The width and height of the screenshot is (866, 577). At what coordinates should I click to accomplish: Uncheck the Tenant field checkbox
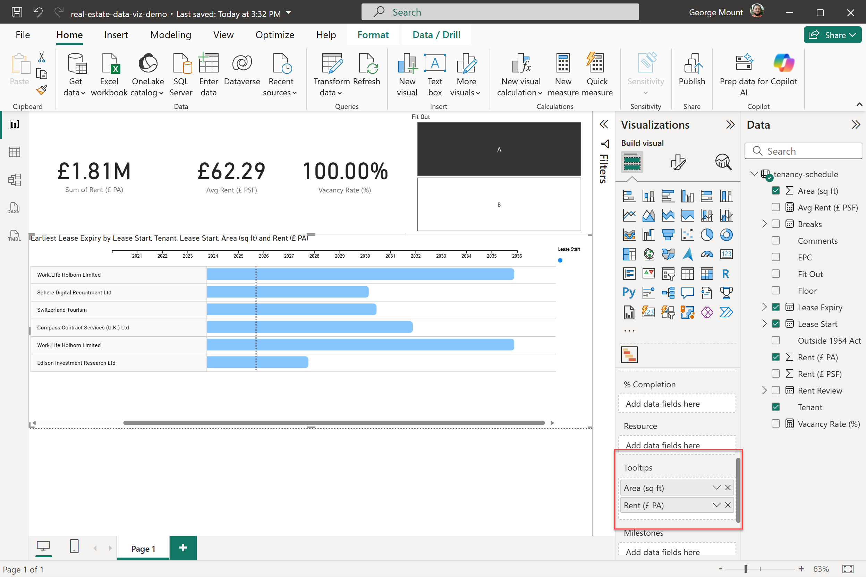coord(775,407)
